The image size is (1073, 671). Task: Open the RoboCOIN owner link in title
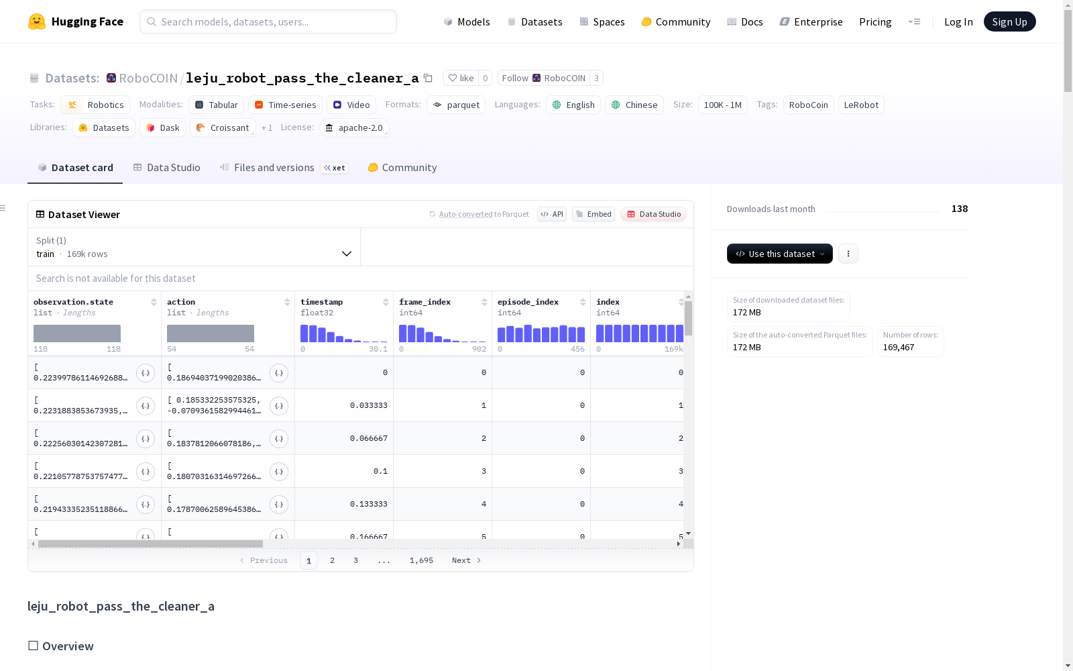(x=148, y=78)
